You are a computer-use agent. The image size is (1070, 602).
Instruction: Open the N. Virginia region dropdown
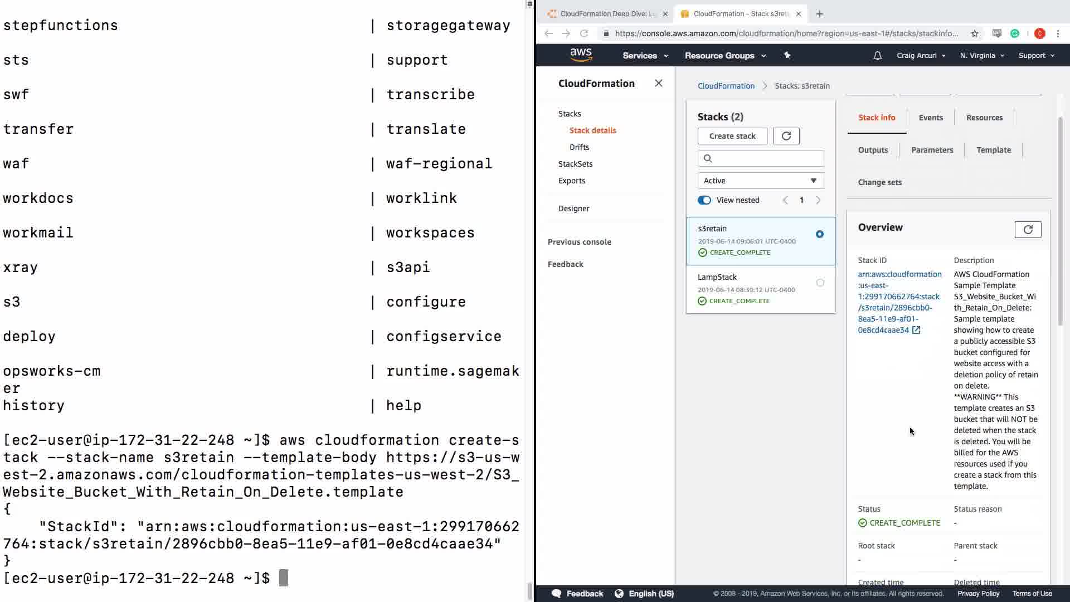point(981,55)
